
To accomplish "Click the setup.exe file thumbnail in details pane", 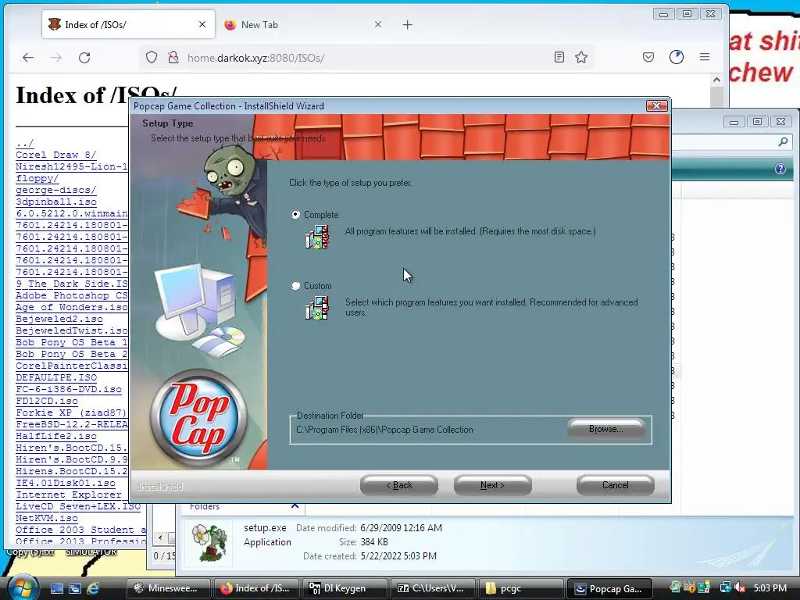I will [x=209, y=543].
